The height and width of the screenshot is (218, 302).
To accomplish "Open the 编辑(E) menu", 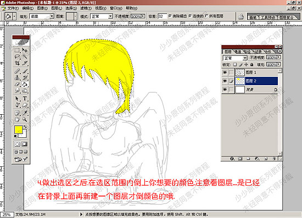I will [28, 8].
